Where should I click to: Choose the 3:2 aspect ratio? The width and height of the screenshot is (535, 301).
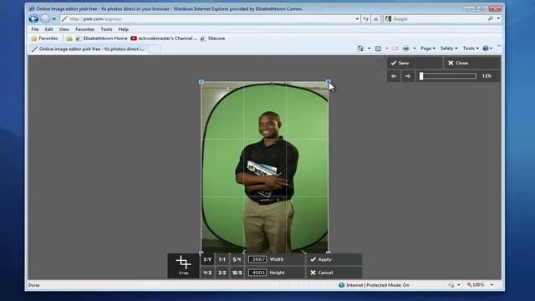point(222,273)
